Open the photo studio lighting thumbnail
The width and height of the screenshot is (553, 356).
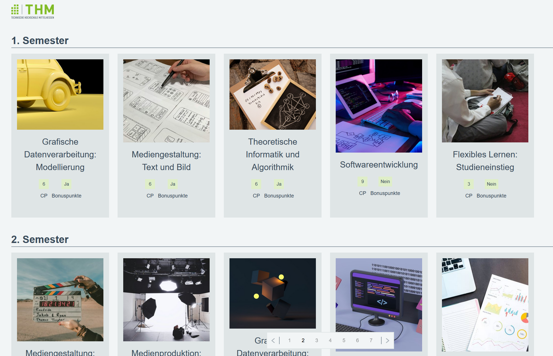(x=166, y=300)
